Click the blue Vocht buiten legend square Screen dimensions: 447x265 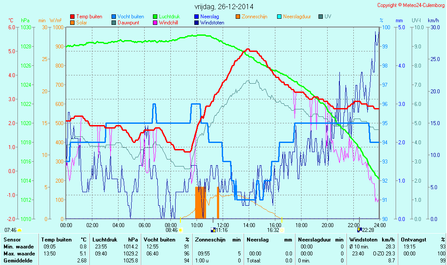[x=114, y=17]
